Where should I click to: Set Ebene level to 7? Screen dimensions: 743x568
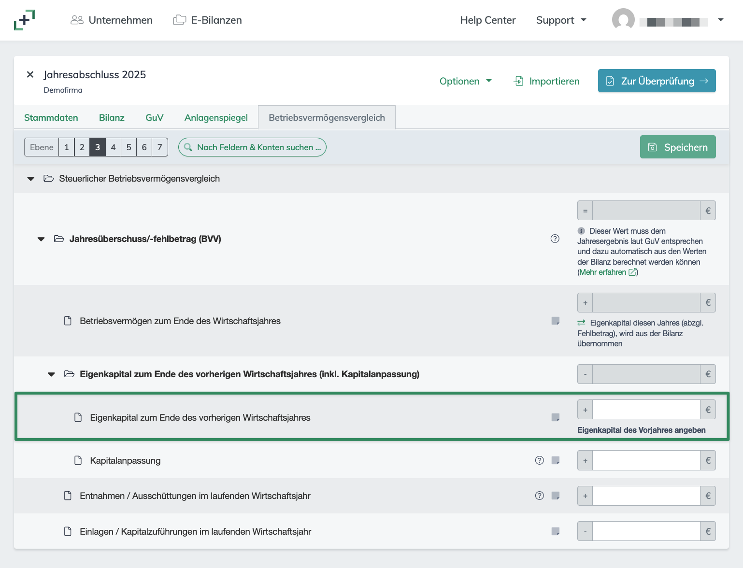pyautogui.click(x=160, y=147)
